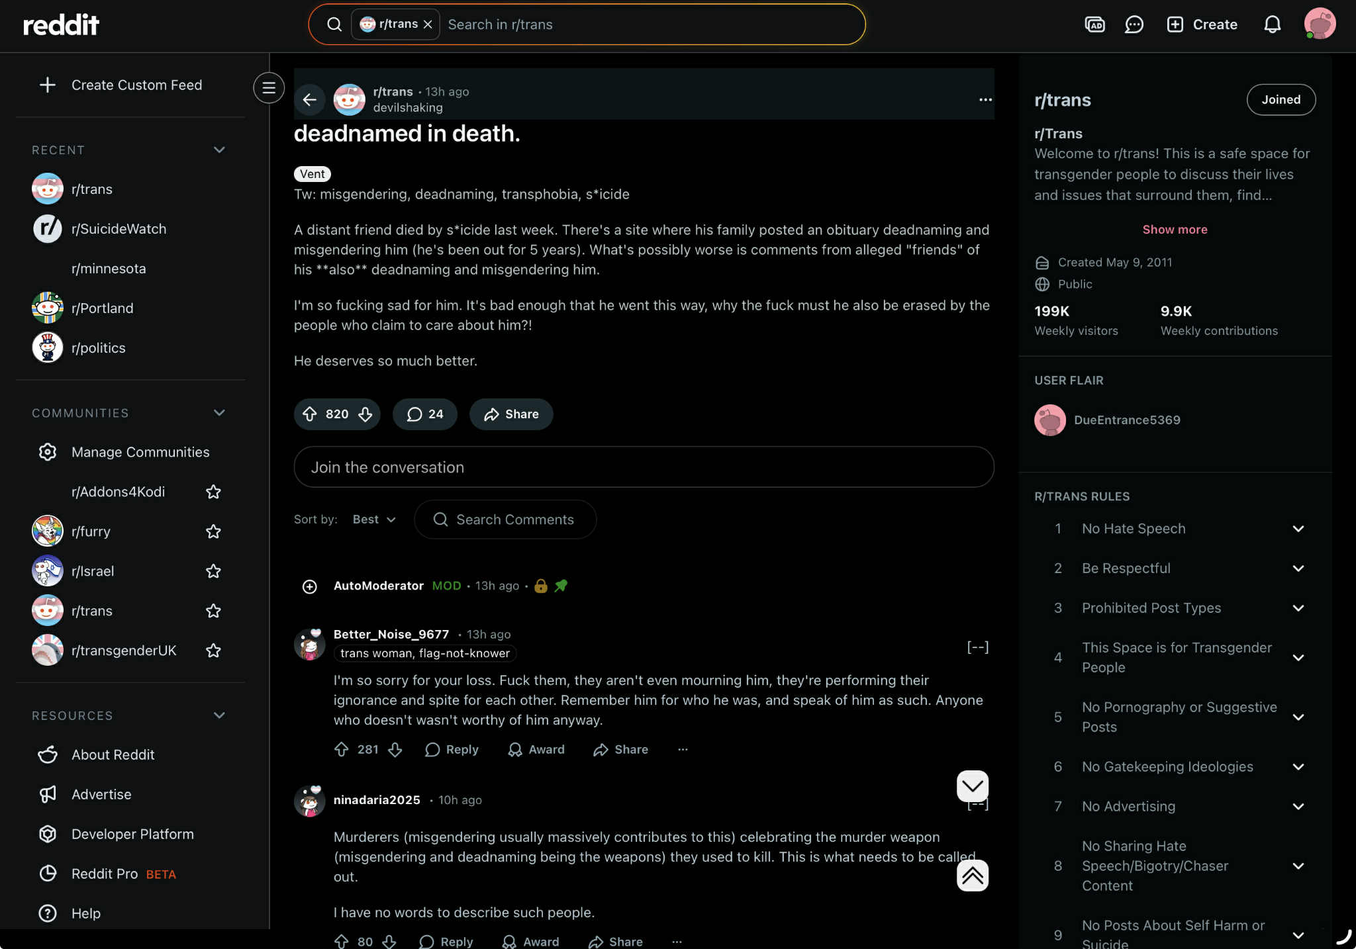
Task: Favorite r/furry with the star
Action: [213, 531]
